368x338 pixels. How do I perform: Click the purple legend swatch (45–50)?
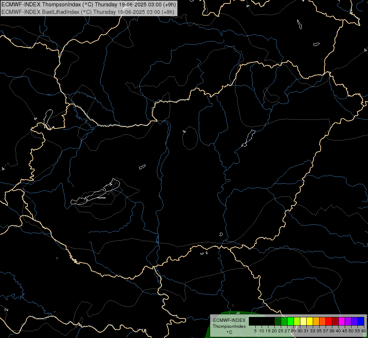click(348, 321)
